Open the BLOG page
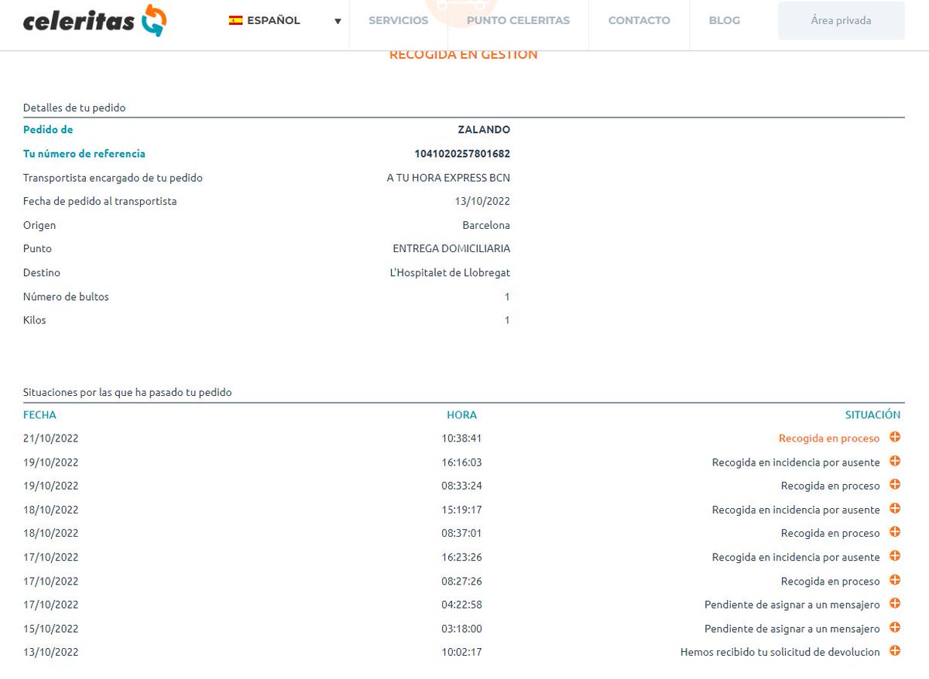This screenshot has width=929, height=679. click(x=725, y=21)
